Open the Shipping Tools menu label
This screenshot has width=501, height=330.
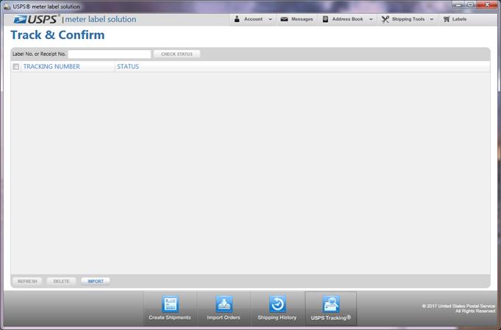(408, 19)
